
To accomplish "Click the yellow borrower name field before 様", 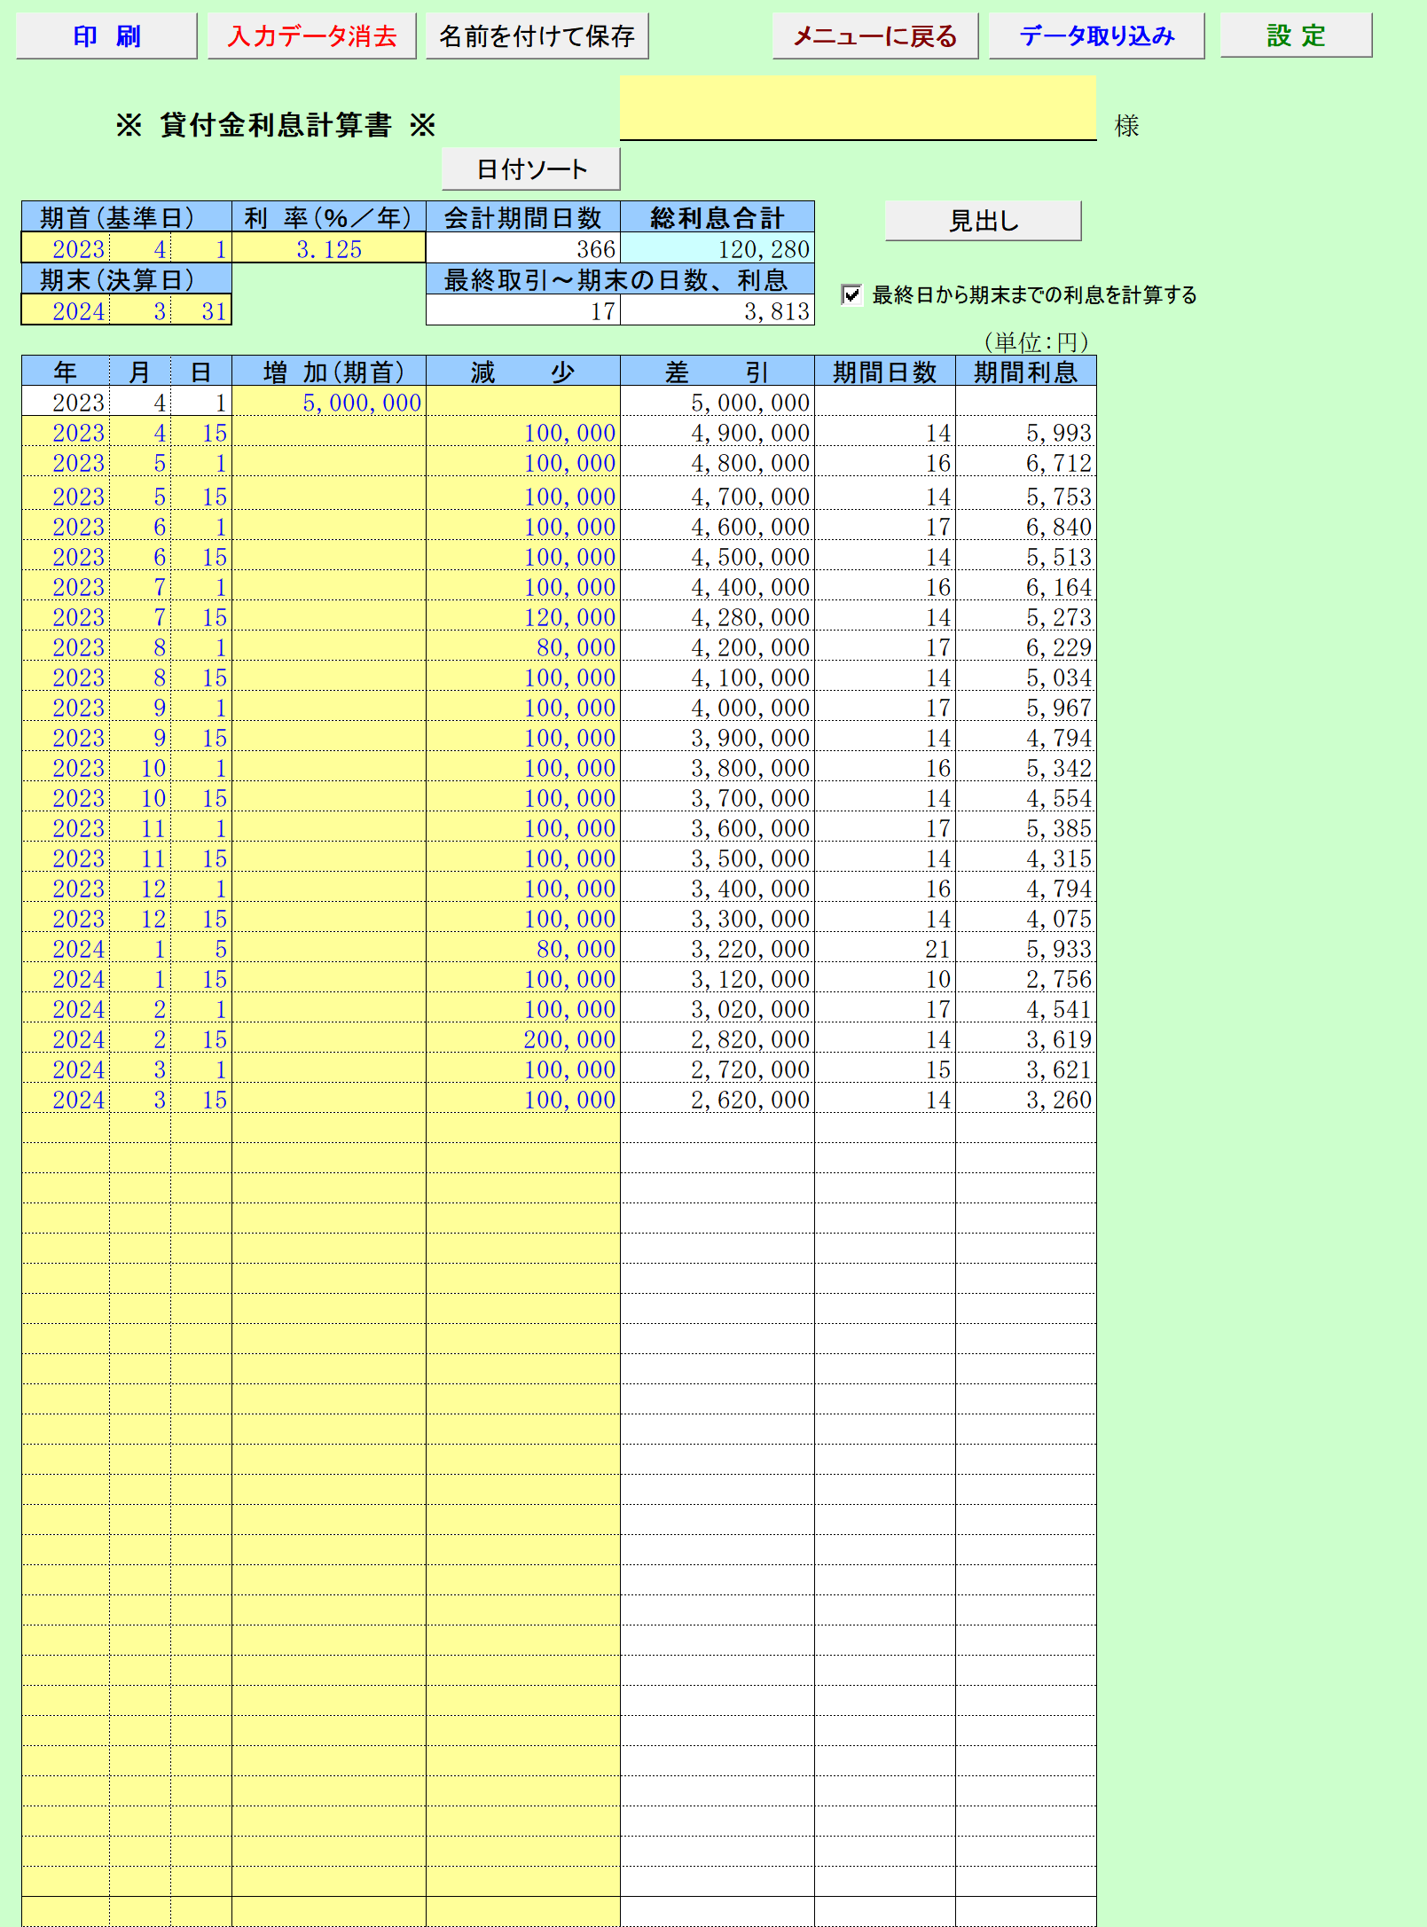I will pos(858,108).
